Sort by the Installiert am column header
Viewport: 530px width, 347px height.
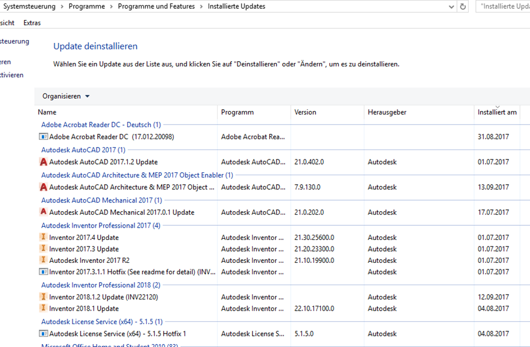coord(497,112)
